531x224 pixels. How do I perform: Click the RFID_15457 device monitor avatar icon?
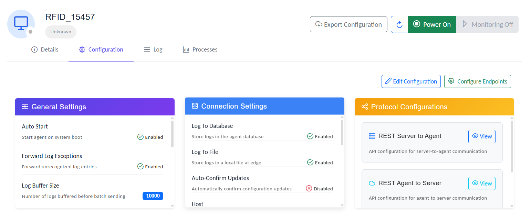point(21,23)
